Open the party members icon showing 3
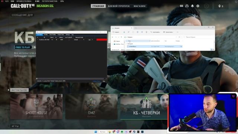The image size is (238, 134). [x=221, y=6]
